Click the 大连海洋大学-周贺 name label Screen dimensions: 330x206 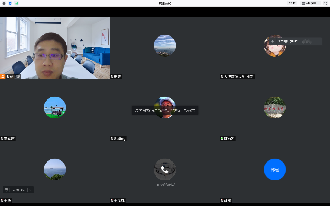click(238, 77)
